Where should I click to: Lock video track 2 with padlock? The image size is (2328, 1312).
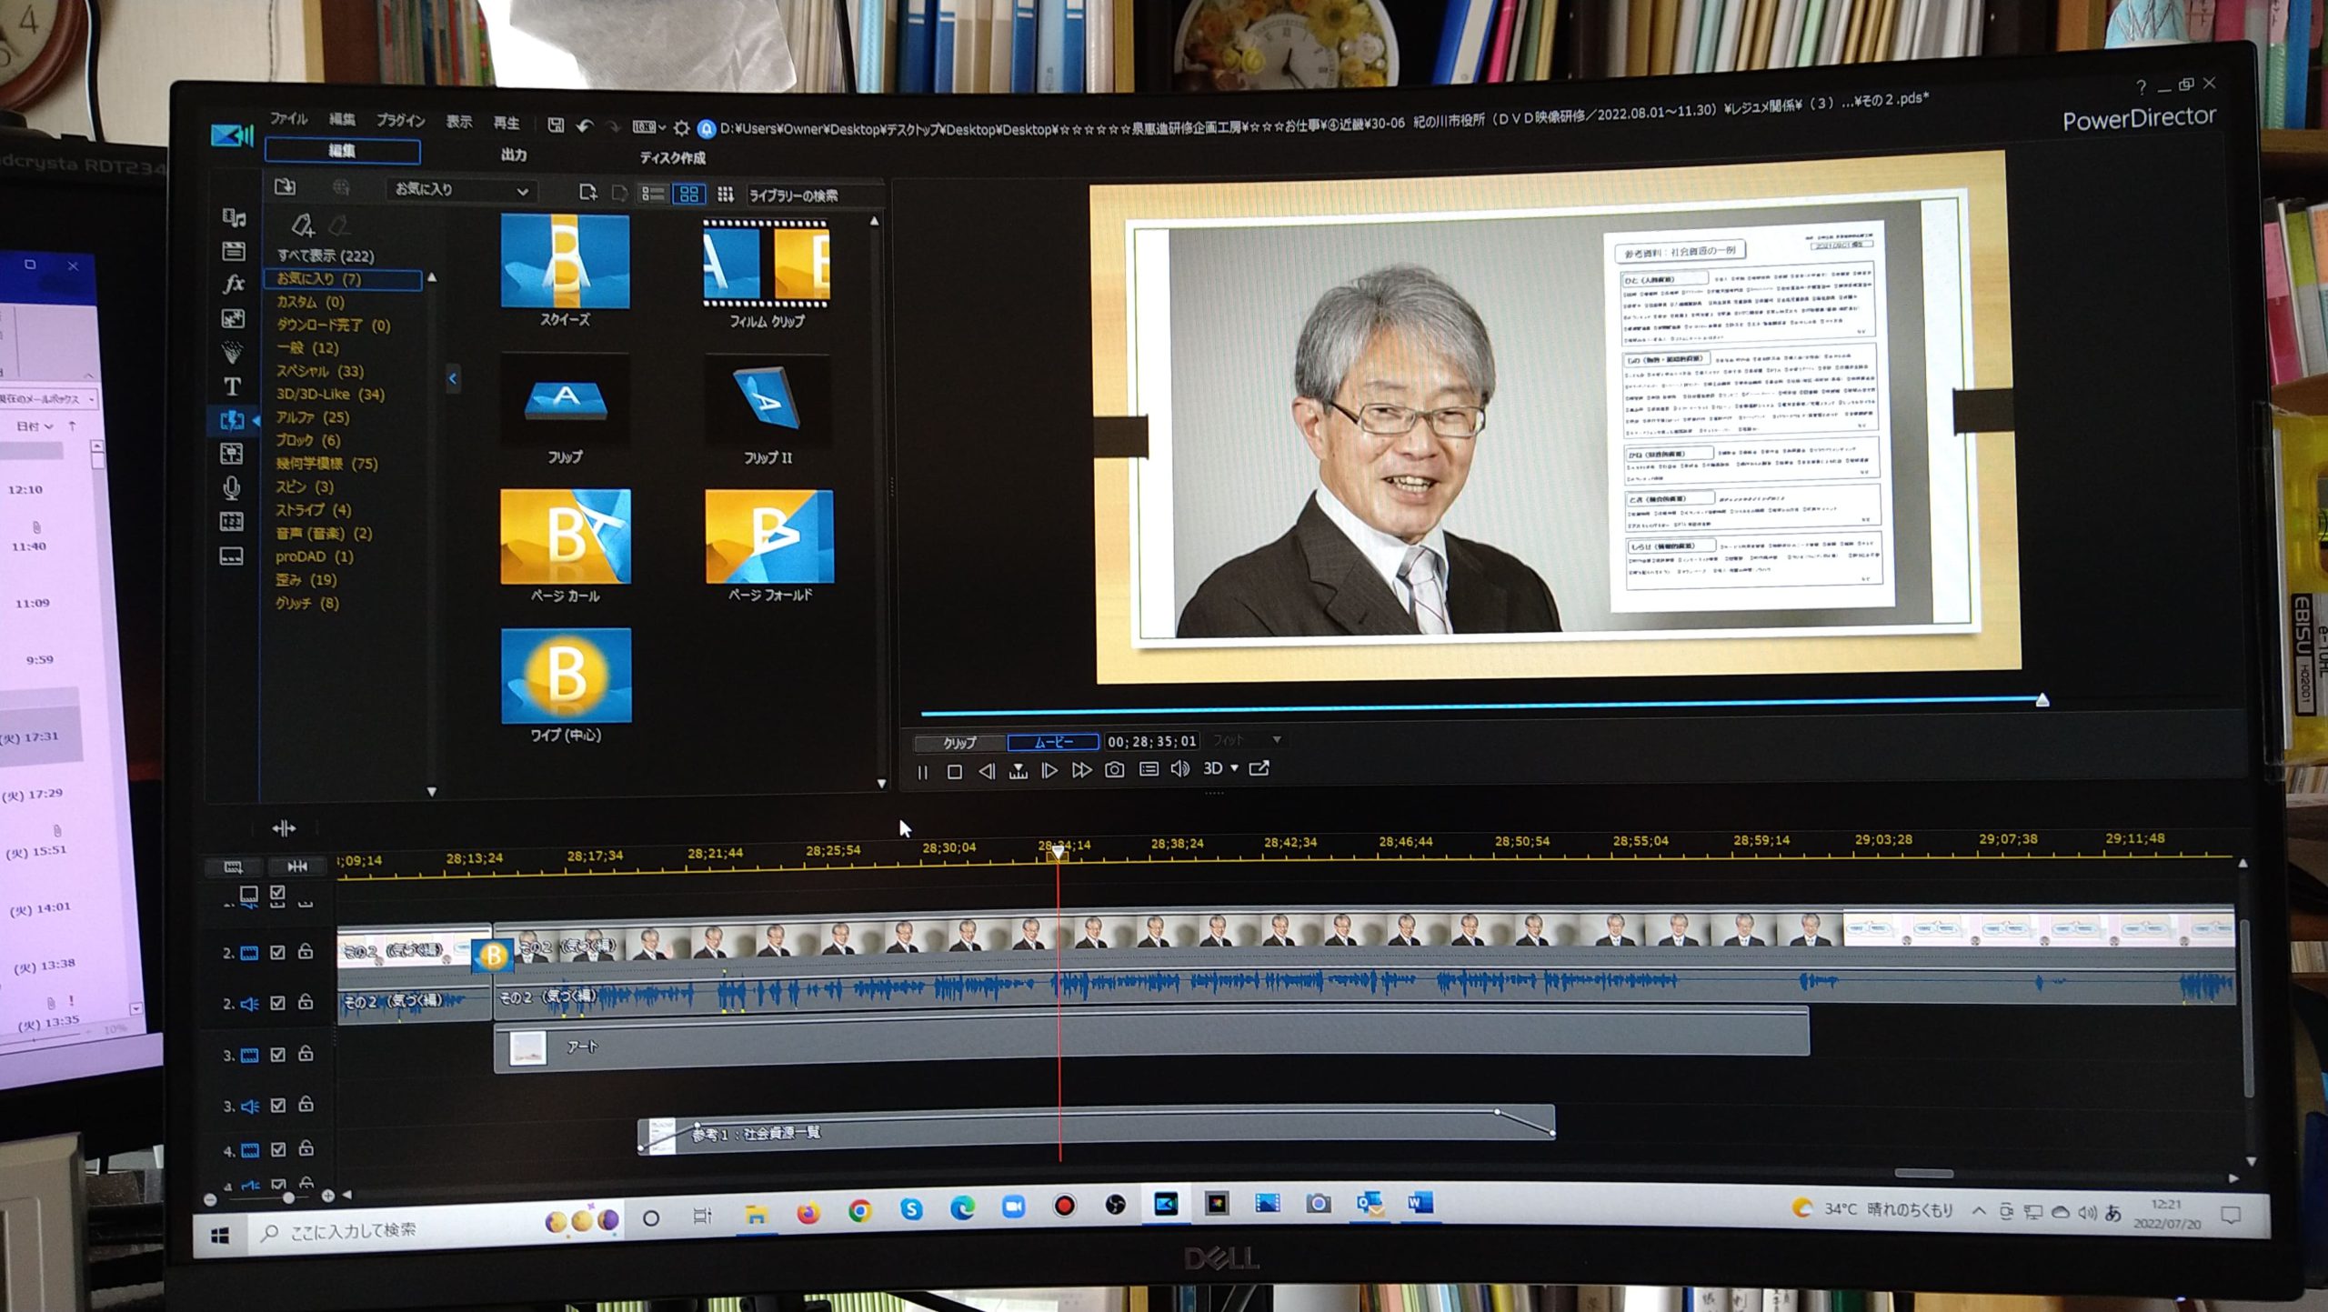pyautogui.click(x=306, y=951)
